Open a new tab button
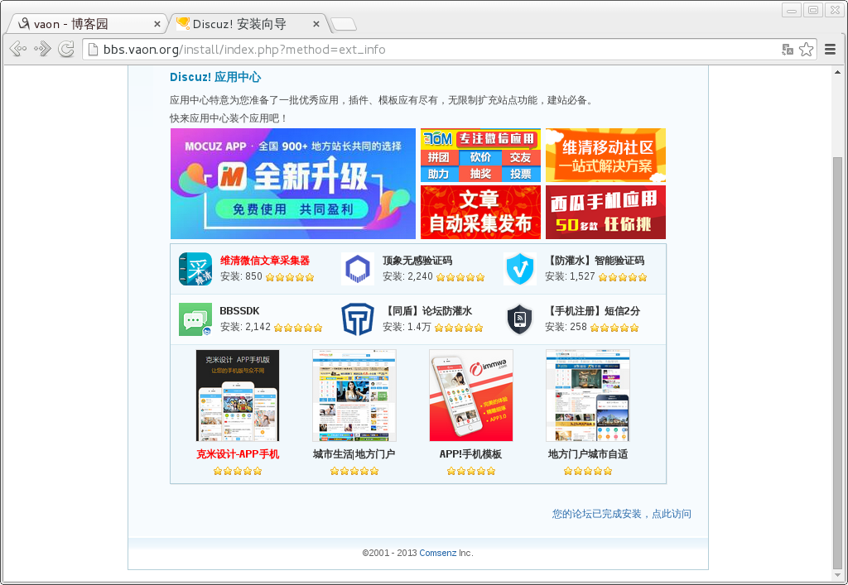The width and height of the screenshot is (848, 585). tap(344, 24)
